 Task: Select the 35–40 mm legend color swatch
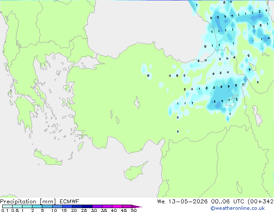point(107,206)
